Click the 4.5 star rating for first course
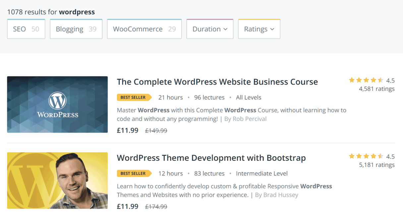 pos(366,80)
